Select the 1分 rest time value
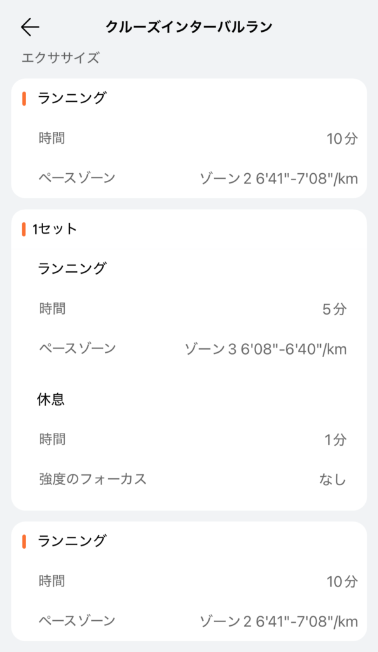 (335, 439)
